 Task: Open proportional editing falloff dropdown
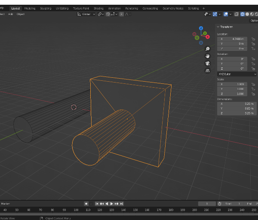[x=128, y=14]
